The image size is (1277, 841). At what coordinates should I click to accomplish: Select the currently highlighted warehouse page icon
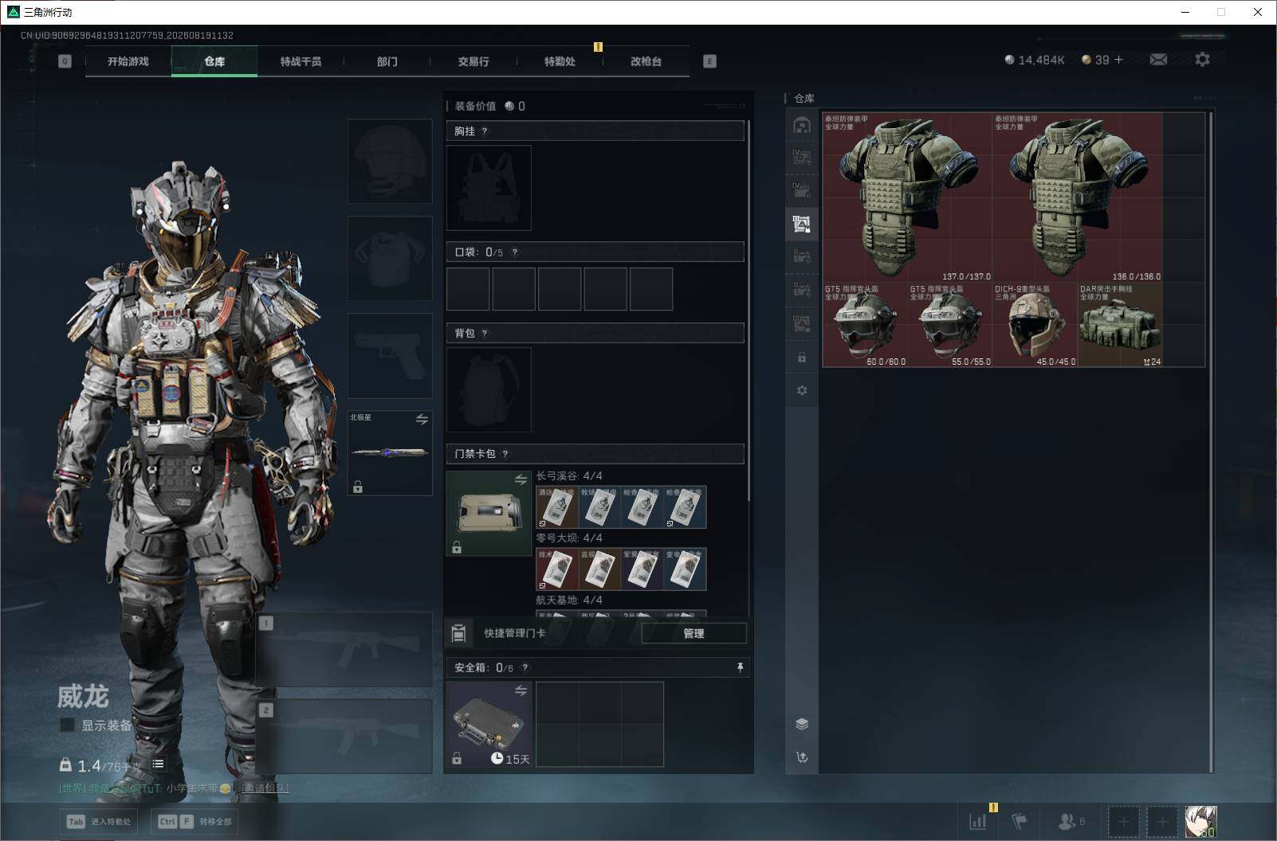click(802, 224)
